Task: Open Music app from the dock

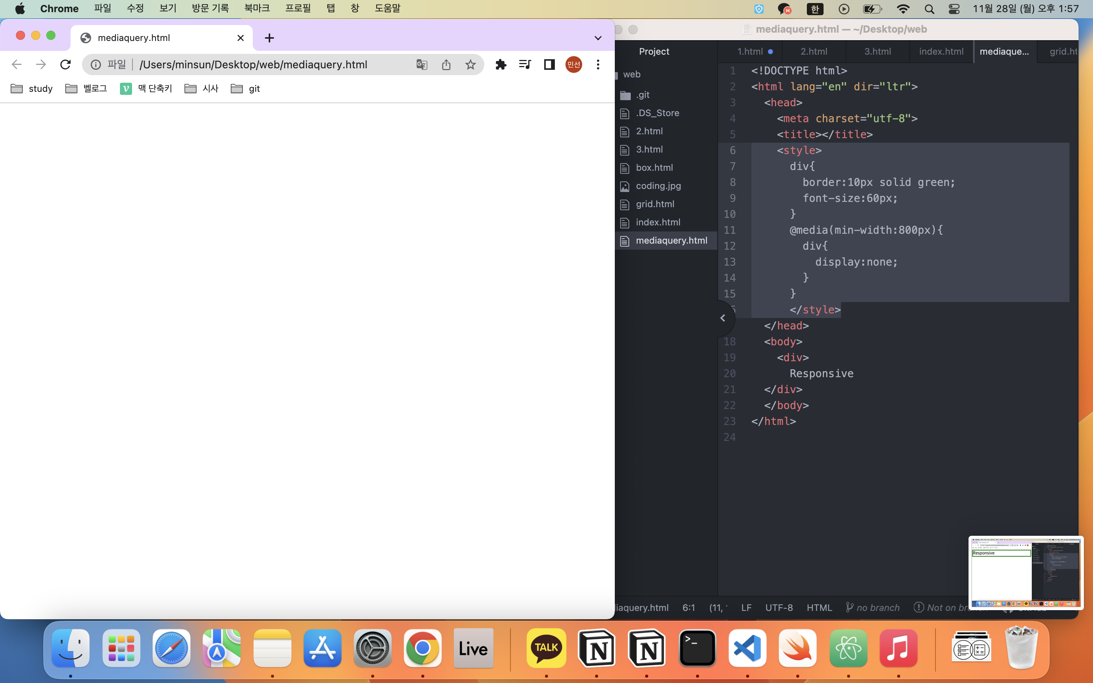Action: coord(898,648)
